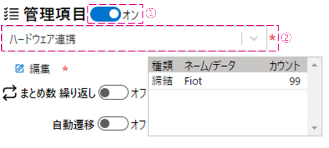Image resolution: width=329 pixels, height=148 pixels.
Task: Click the circled number ② marker
Action: click(286, 38)
